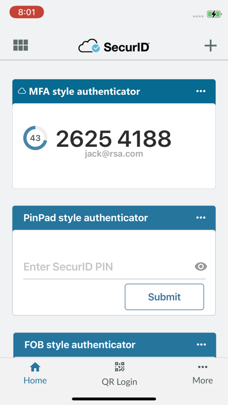Viewport: 228px width, 405px height.
Task: Tap the Home house icon
Action: (35, 367)
